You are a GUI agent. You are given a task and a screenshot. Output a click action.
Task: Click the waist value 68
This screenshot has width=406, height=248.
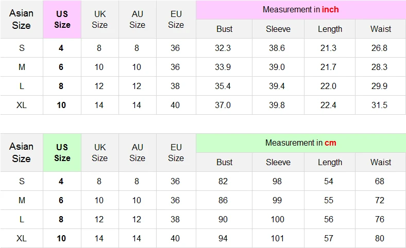pyautogui.click(x=380, y=181)
